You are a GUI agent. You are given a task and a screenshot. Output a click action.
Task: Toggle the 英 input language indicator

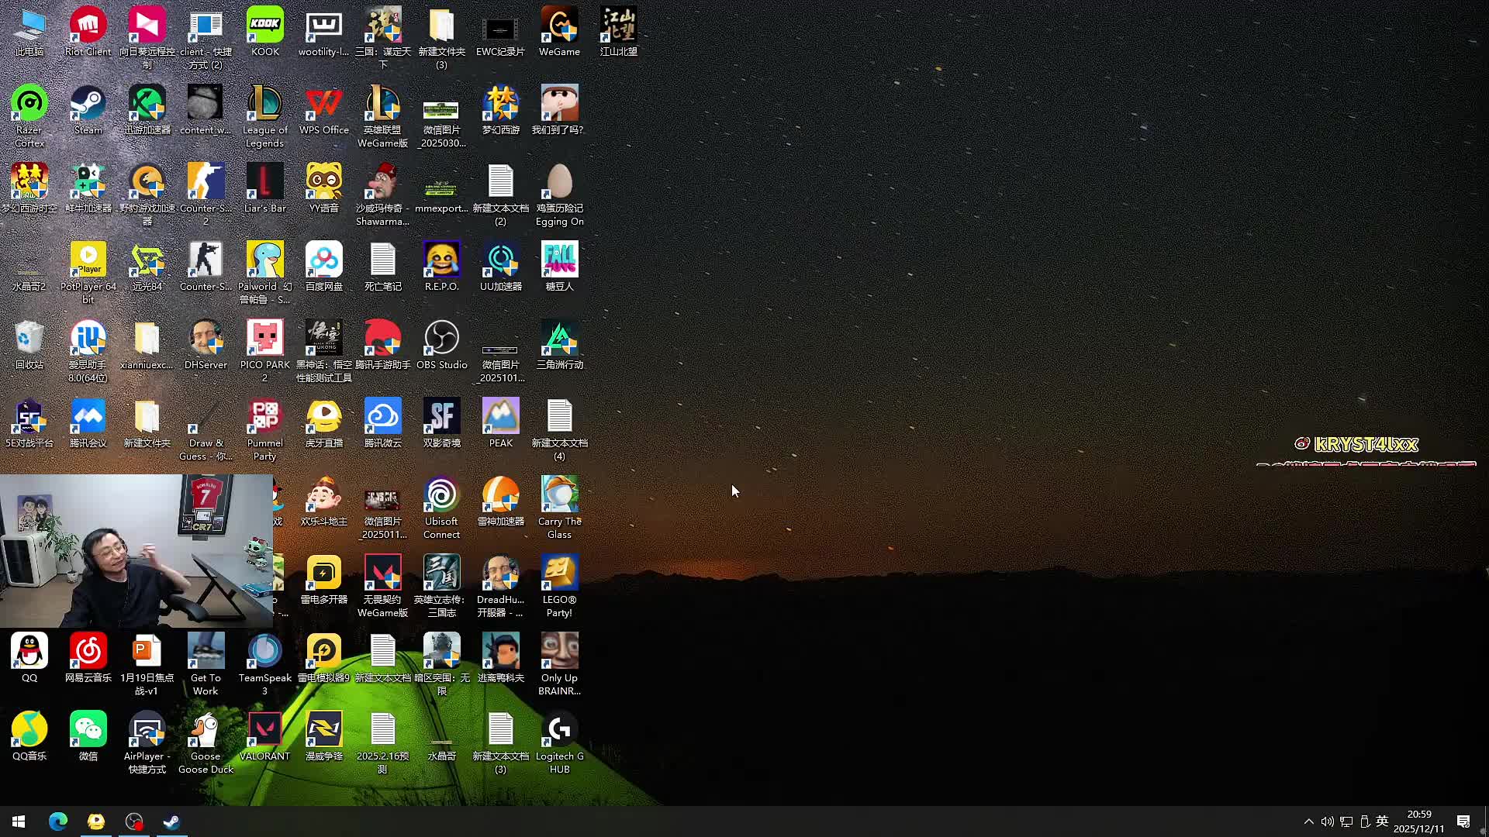pyautogui.click(x=1382, y=821)
